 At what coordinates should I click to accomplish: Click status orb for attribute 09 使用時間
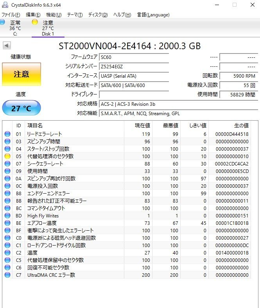coord(7,171)
